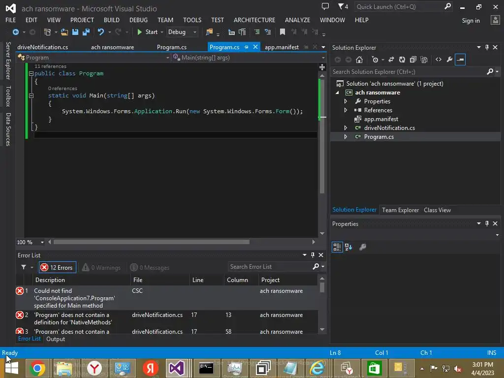Open the ARCHITECTURE menu

click(x=254, y=20)
